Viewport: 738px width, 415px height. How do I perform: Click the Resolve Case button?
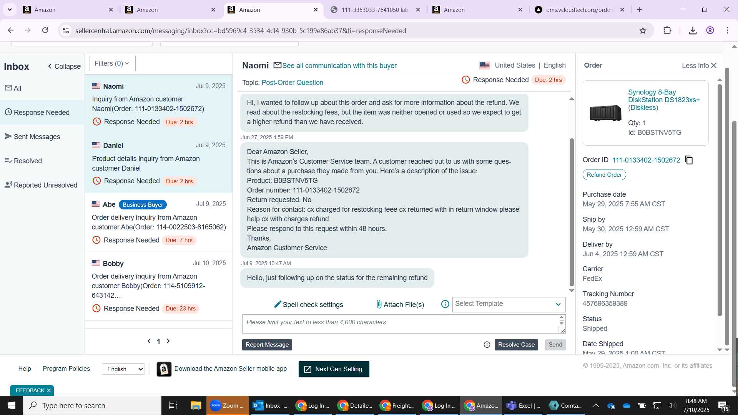516,345
